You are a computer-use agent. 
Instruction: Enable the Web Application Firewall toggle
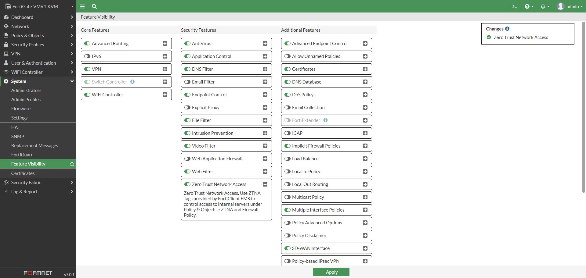(187, 159)
